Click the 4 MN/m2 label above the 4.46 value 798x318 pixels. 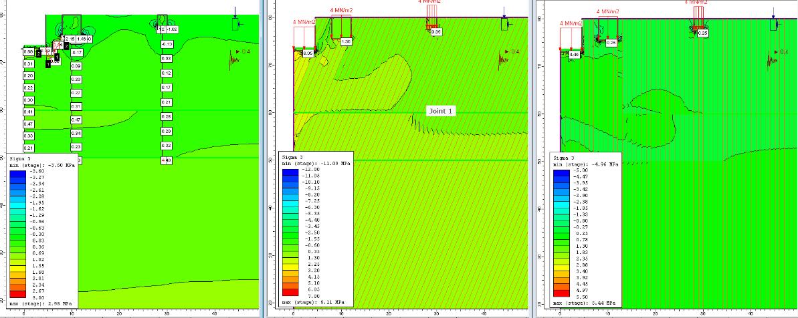coord(571,23)
